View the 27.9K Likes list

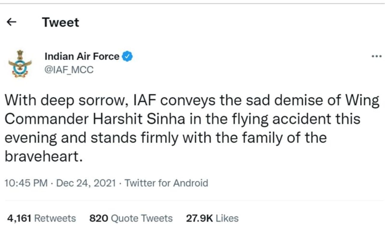(212, 218)
